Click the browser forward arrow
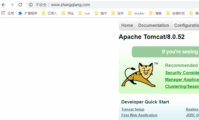Image resolution: width=199 pixels, height=120 pixels. [x=12, y=5]
